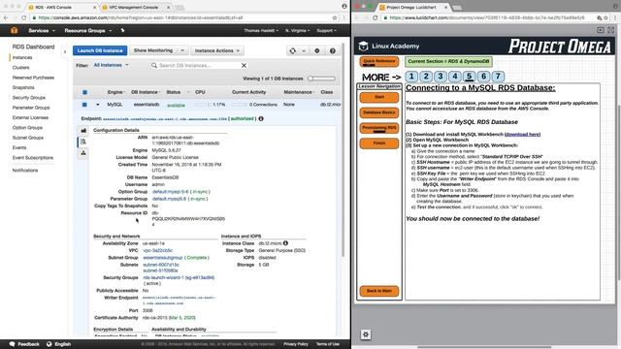Go to lesson page 3
This screenshot has width=621, height=349.
(x=441, y=76)
